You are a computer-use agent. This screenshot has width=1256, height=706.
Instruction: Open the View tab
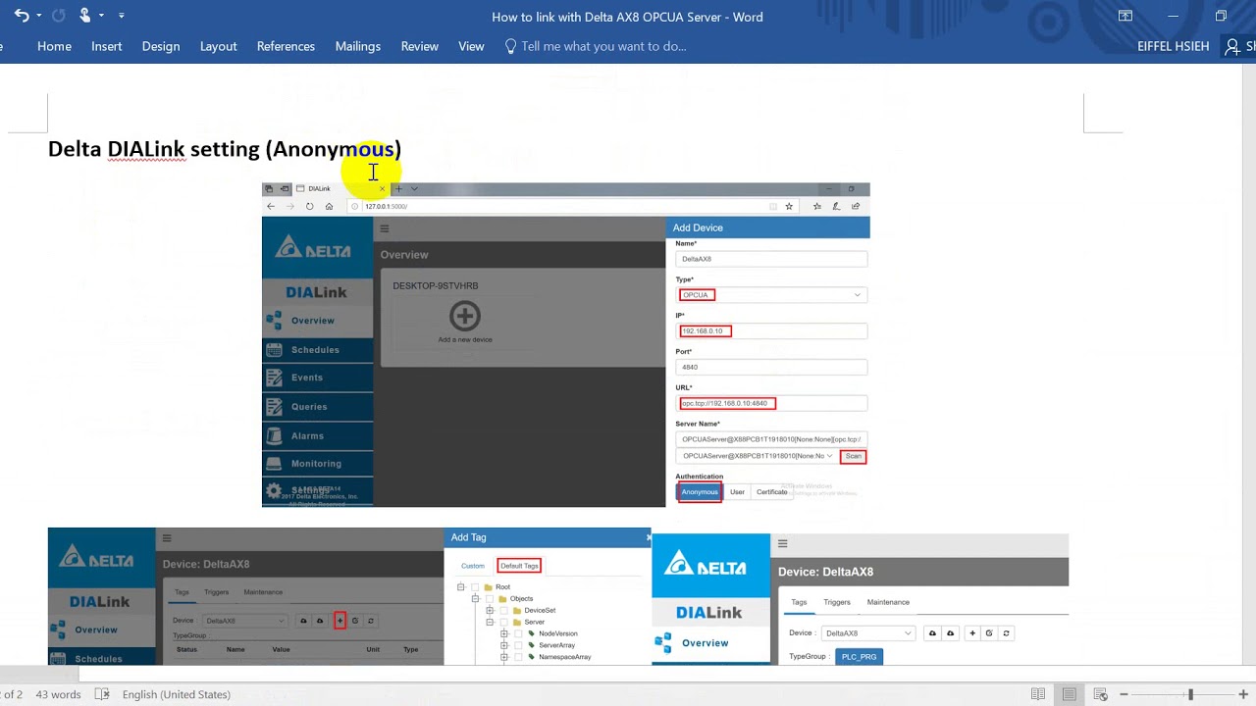pos(471,46)
